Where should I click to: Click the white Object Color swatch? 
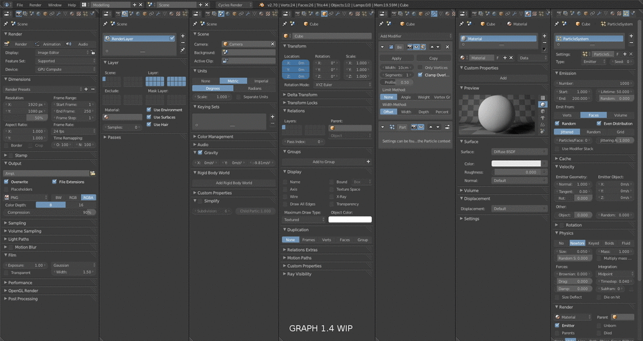(350, 220)
